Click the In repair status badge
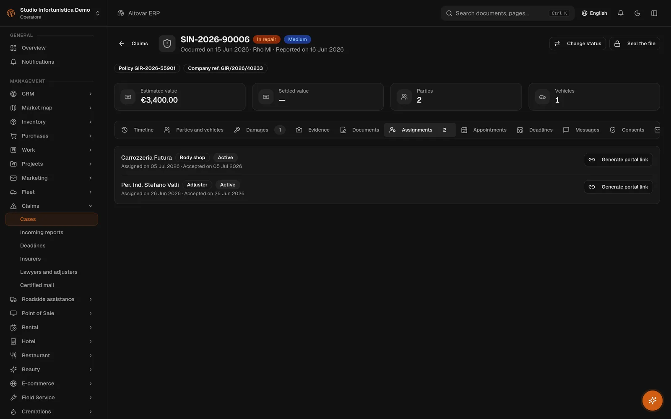 pos(267,39)
